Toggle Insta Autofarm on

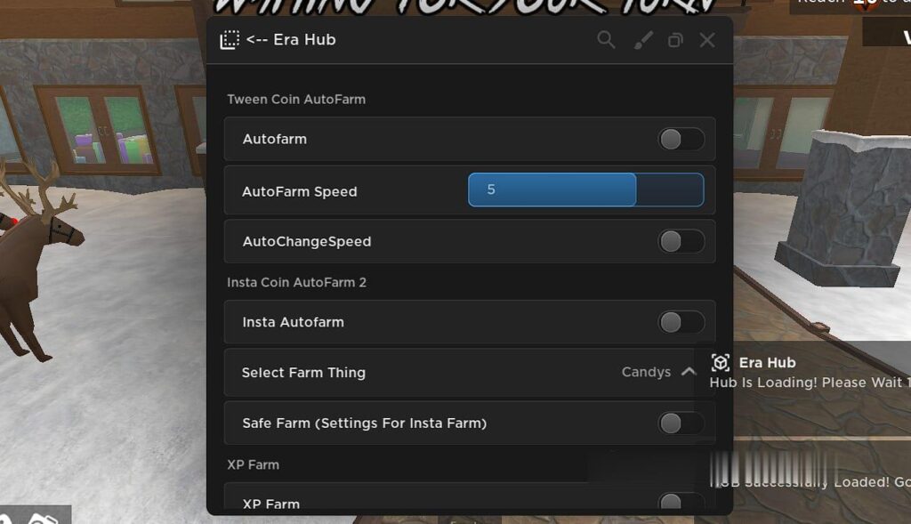[x=681, y=322]
